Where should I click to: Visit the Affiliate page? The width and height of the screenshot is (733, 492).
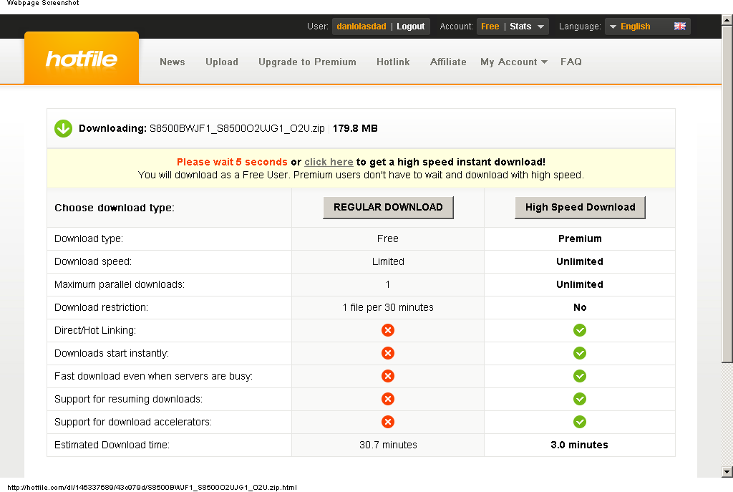(448, 62)
